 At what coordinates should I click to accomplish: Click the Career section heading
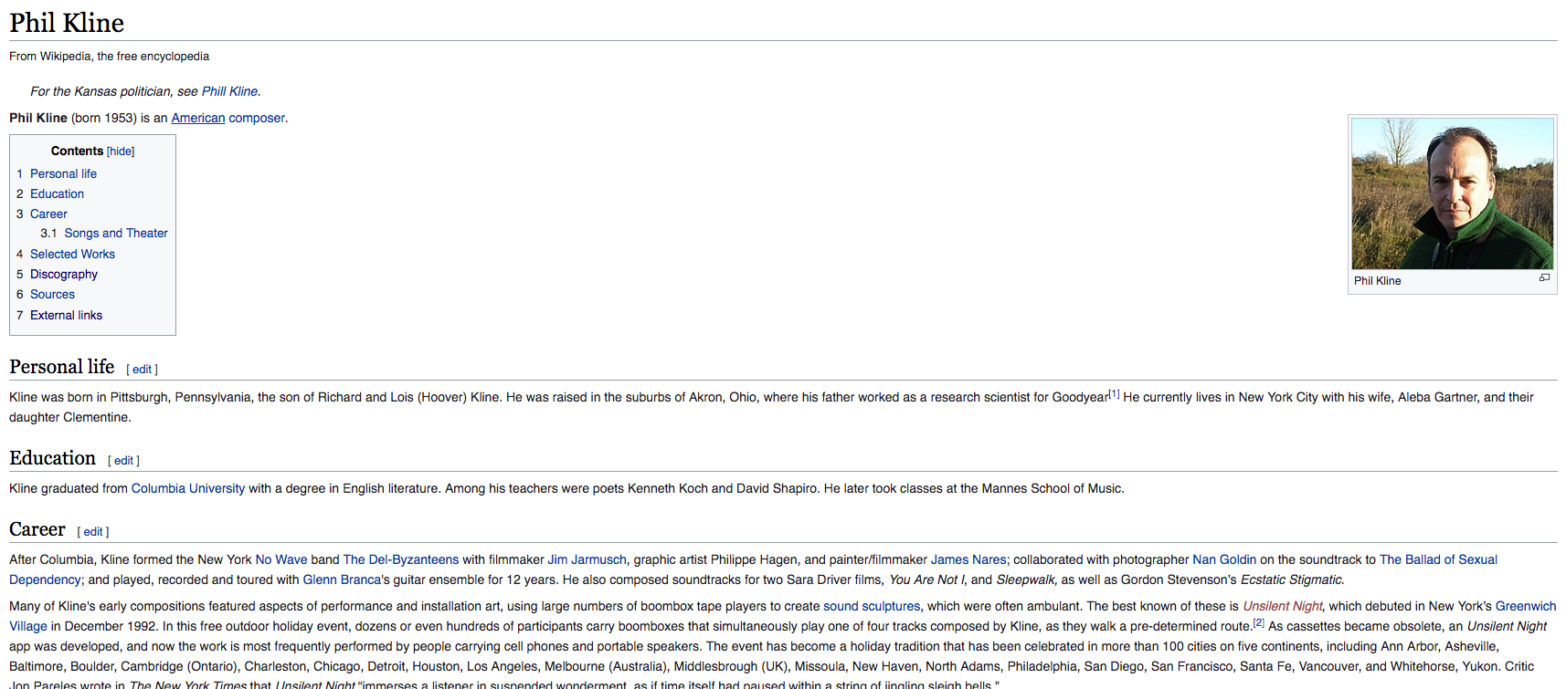37,529
